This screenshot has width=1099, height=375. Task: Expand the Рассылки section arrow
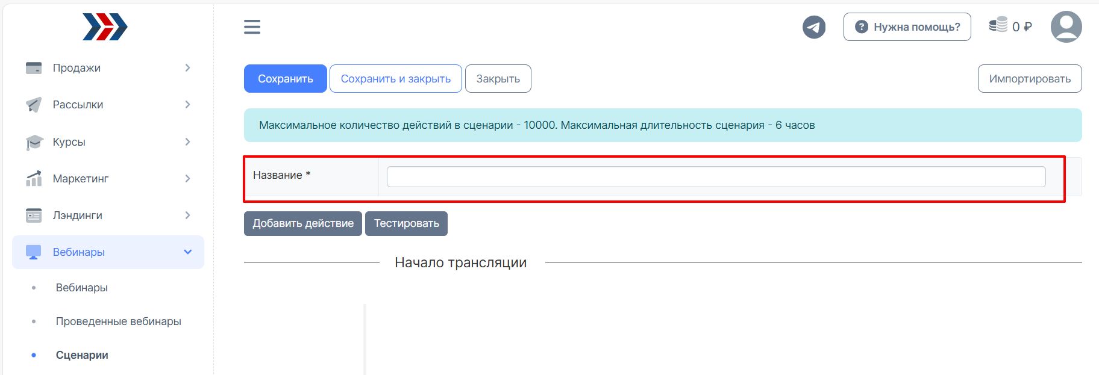(187, 105)
